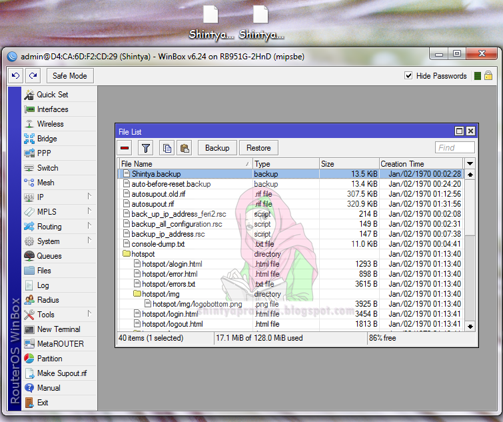Sort by Type column header
The image size is (503, 422).
click(286, 163)
